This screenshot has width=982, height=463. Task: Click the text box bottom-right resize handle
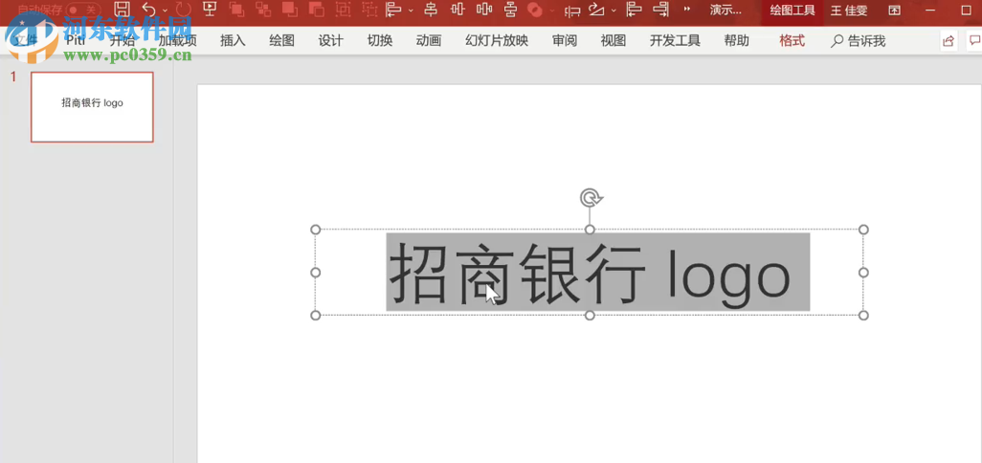(x=863, y=315)
